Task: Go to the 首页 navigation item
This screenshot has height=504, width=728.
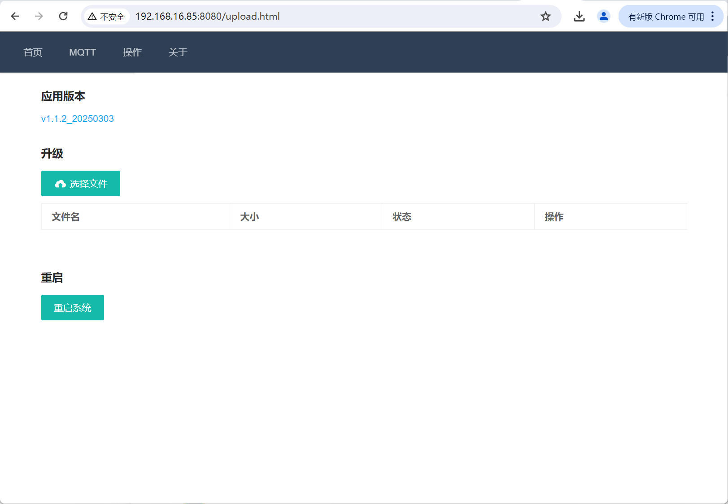Action: pyautogui.click(x=33, y=52)
